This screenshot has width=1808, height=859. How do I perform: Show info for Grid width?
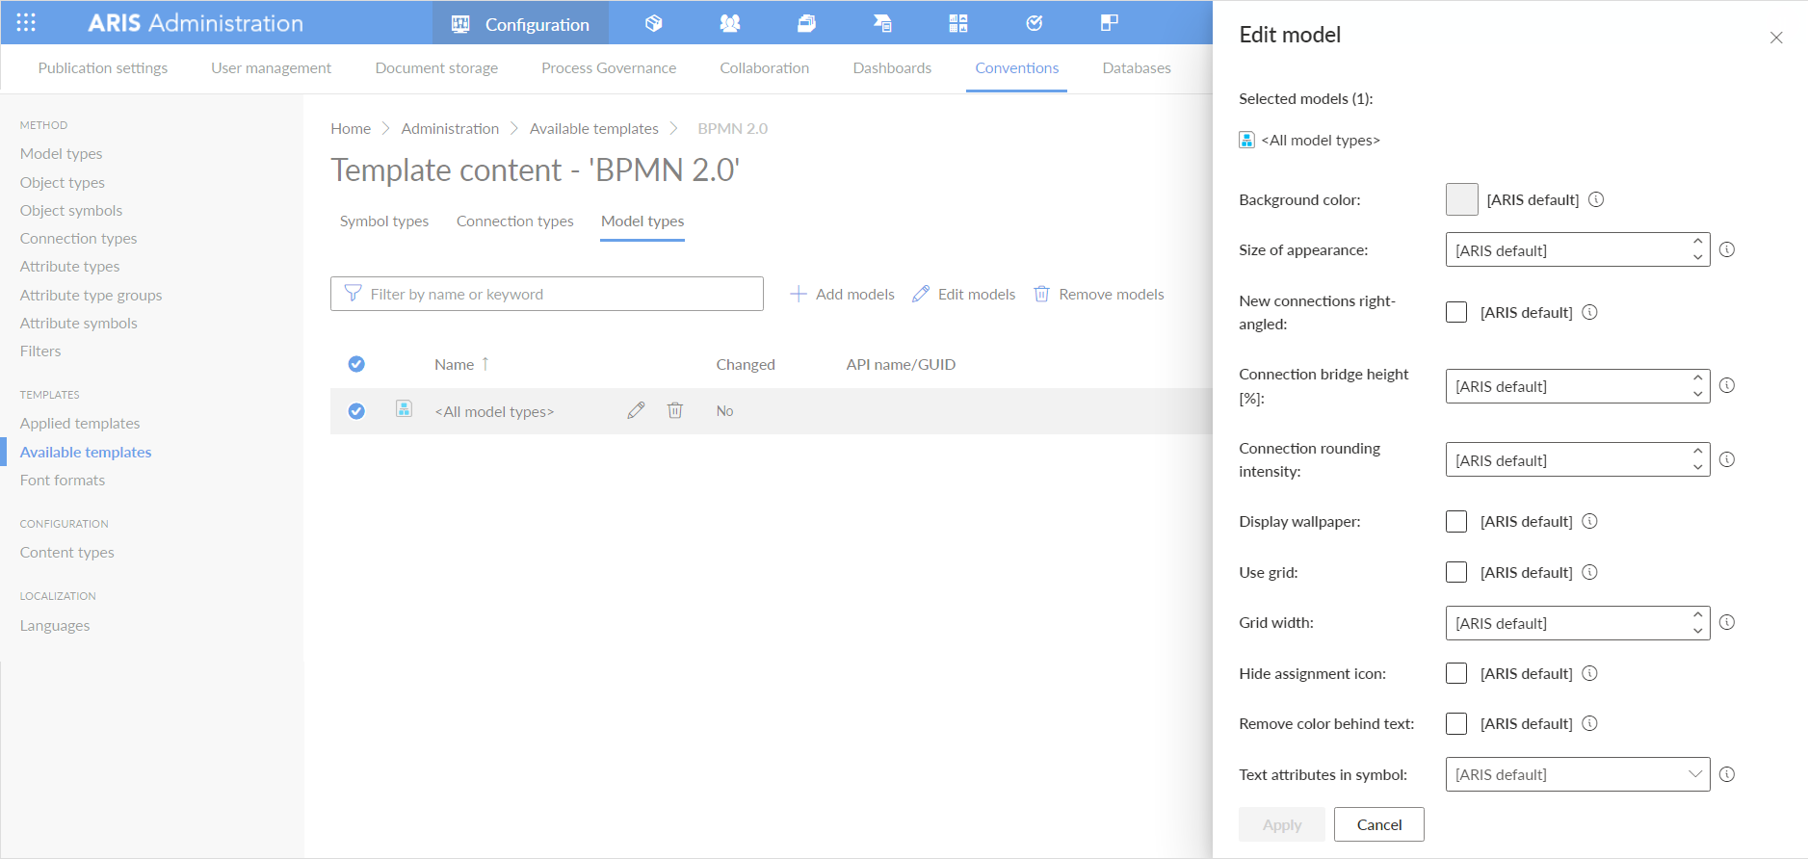[x=1727, y=622]
